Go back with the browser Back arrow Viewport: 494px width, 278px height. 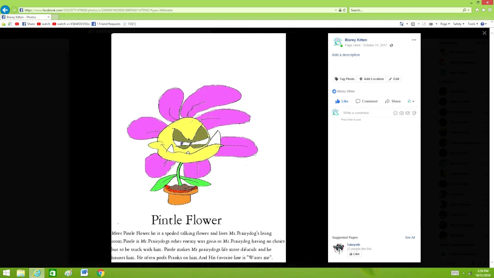pos(5,10)
